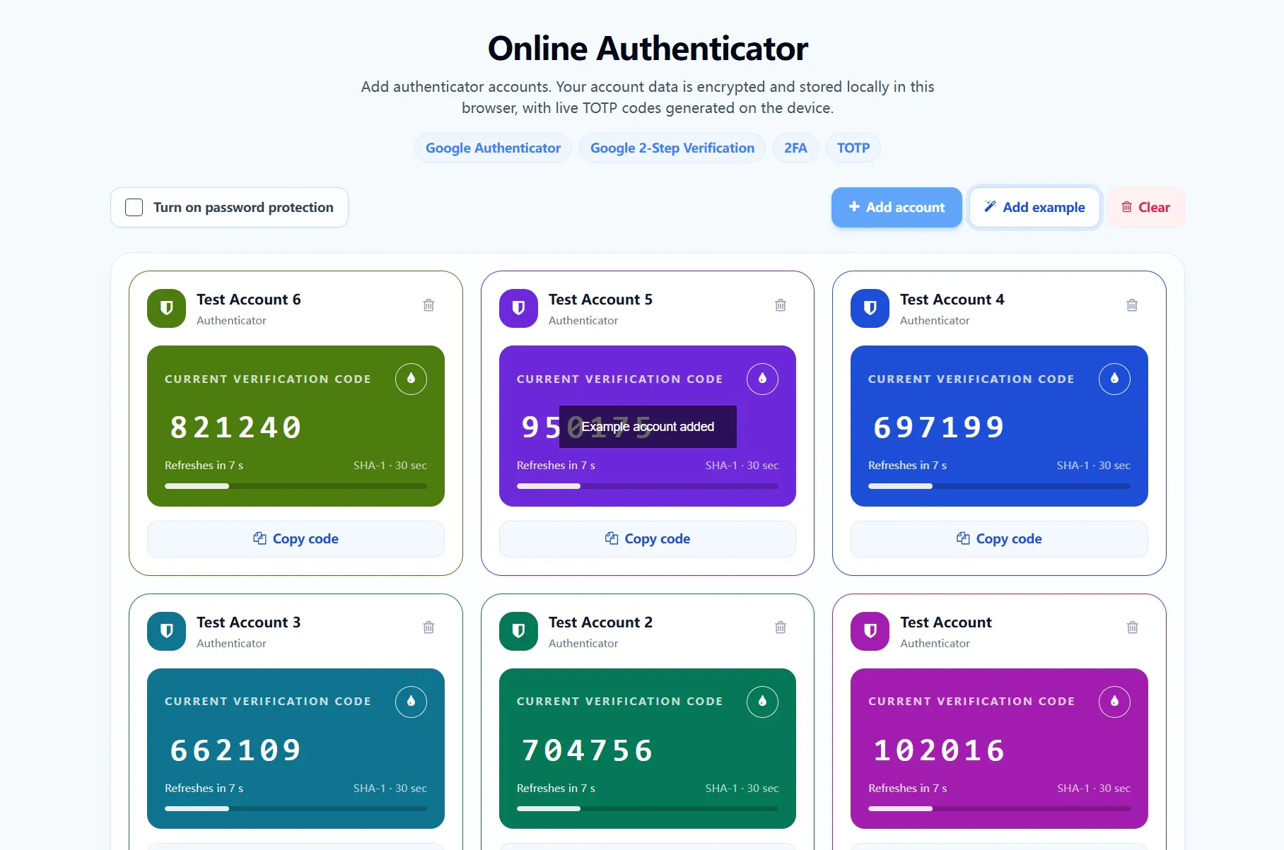This screenshot has height=850, width=1284.
Task: Click verification code 704756
Action: 588,750
